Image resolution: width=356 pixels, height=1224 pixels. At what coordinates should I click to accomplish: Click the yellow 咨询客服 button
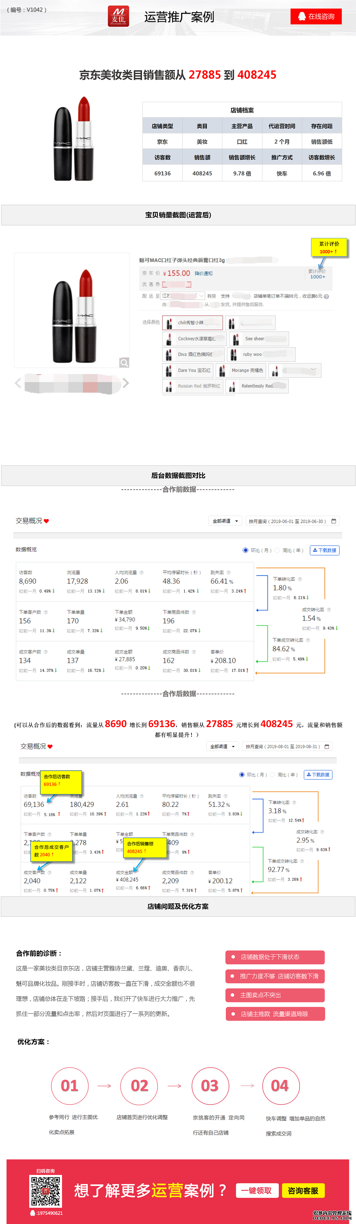pos(303,1190)
